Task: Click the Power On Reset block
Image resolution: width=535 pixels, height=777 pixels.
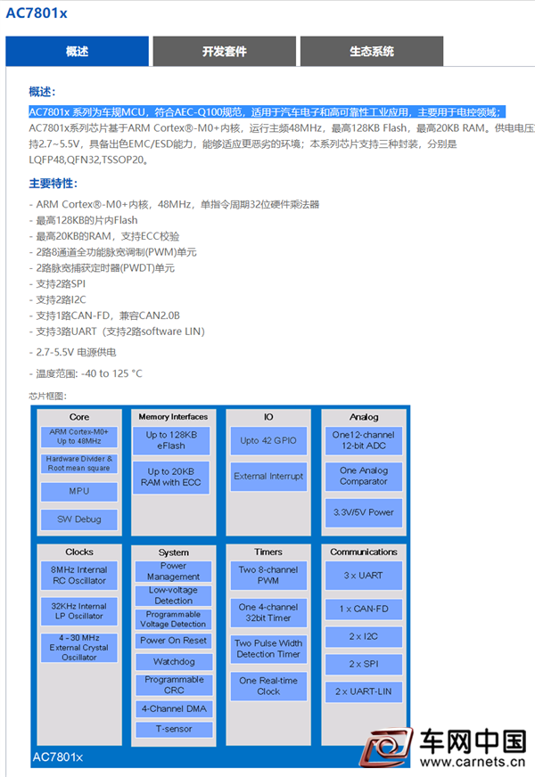Action: pos(174,641)
